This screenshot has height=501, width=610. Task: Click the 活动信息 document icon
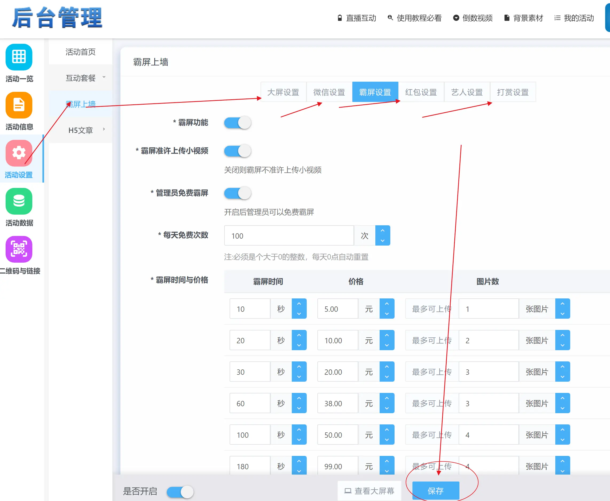19,105
